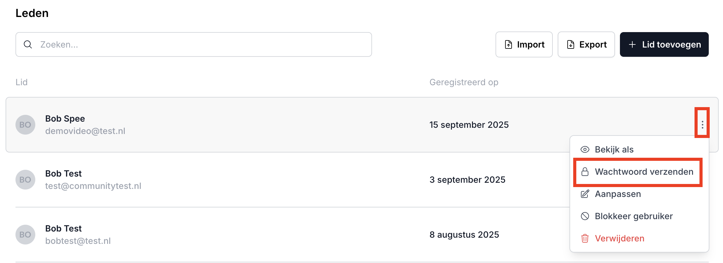The width and height of the screenshot is (723, 263).
Task: Click the Import file icon
Action: click(508, 44)
